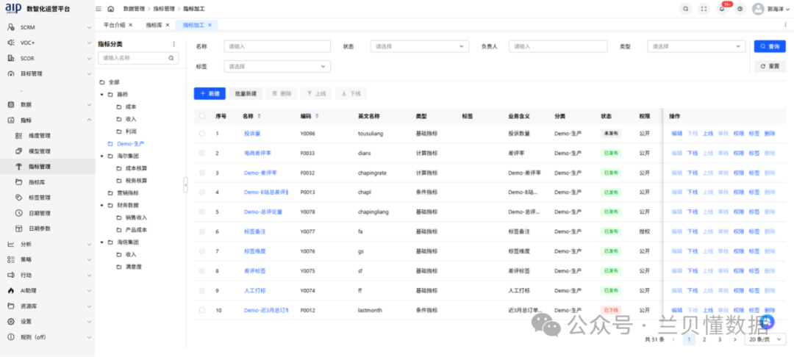Viewport: 794px width, 357px height.
Task: Click the 重置 reset button
Action: pyautogui.click(x=770, y=66)
